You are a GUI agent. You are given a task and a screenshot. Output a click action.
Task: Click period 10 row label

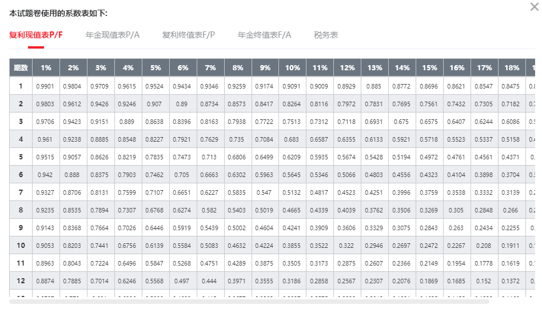point(21,246)
